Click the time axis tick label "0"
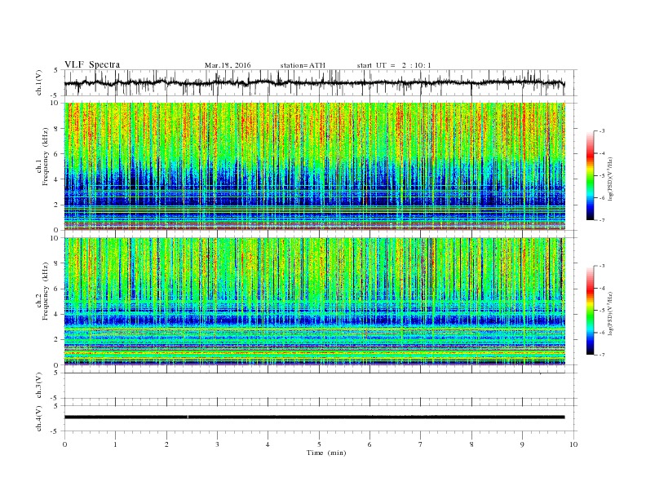Image resolution: width=646 pixels, height=499 pixels. coord(64,444)
